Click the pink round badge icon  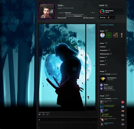coord(102,35)
